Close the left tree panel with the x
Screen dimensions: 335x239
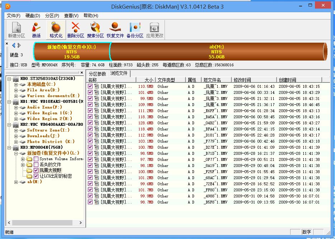tap(82, 72)
